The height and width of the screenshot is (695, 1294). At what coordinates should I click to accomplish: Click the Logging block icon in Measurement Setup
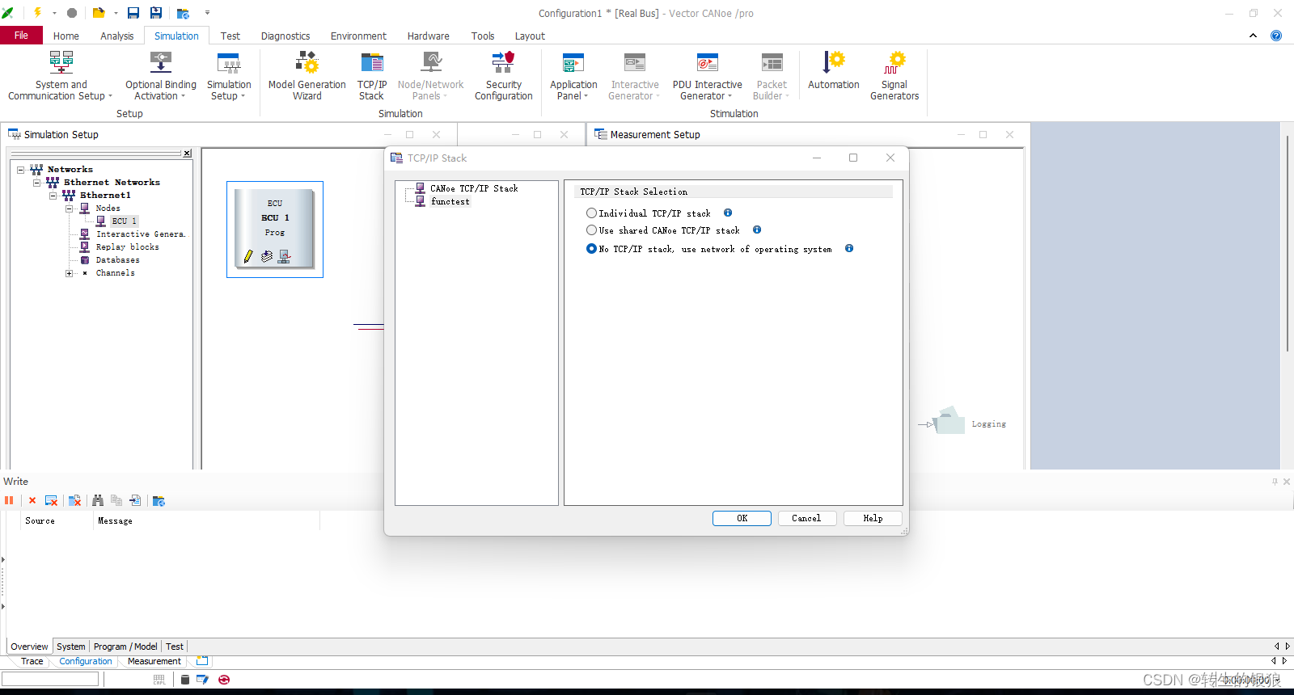(949, 420)
